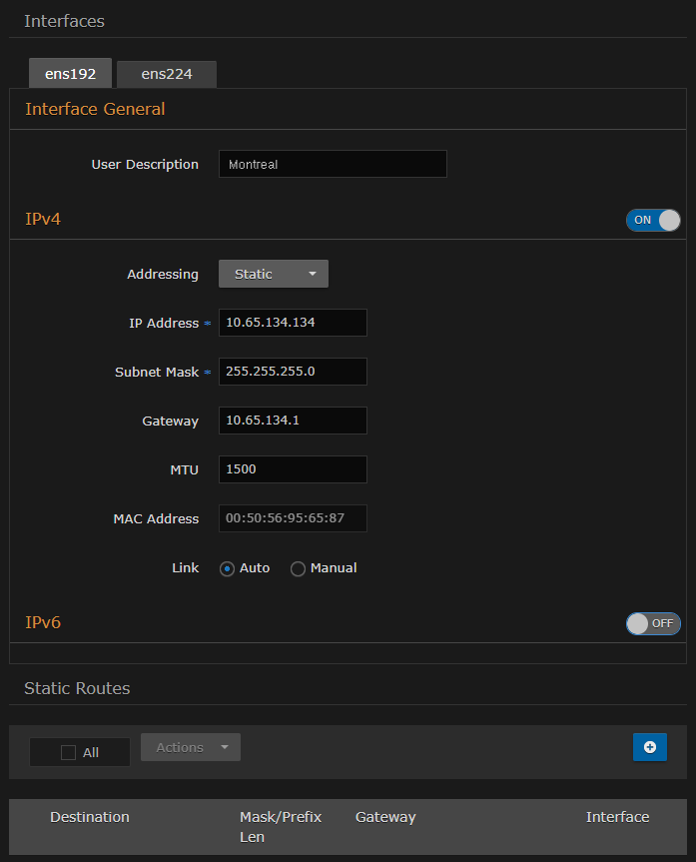This screenshot has height=862, width=696.
Task: Click the MAC Address field
Action: tap(293, 518)
